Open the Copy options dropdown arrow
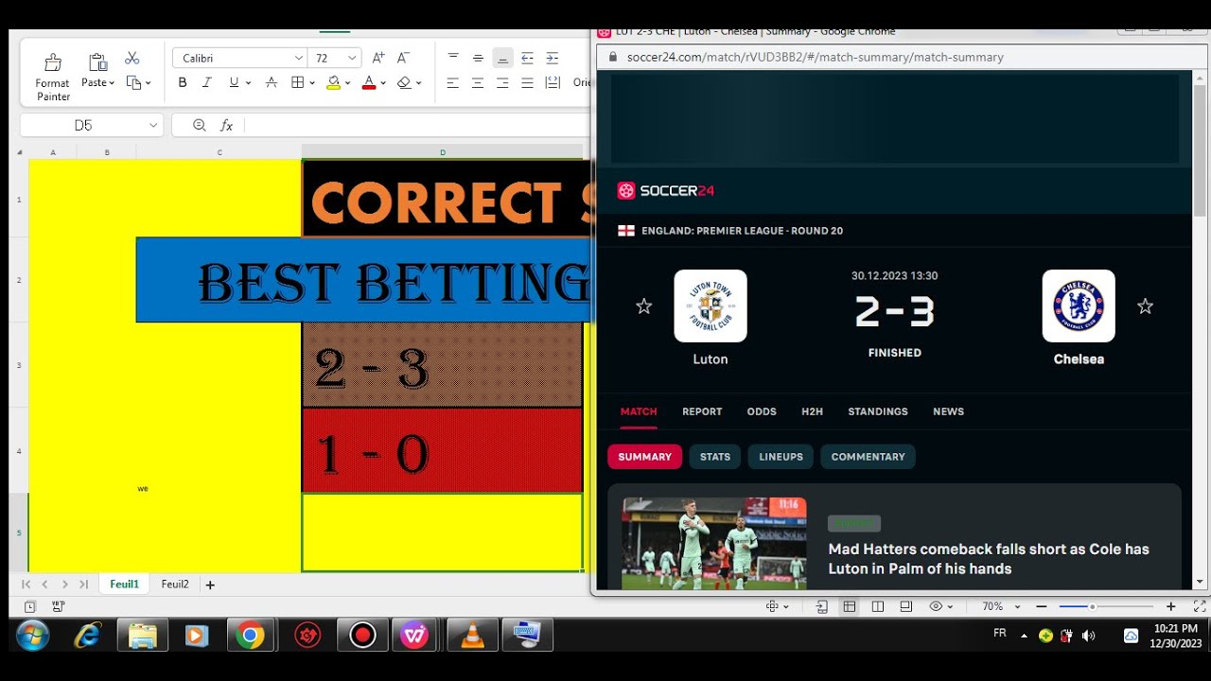 click(x=148, y=83)
